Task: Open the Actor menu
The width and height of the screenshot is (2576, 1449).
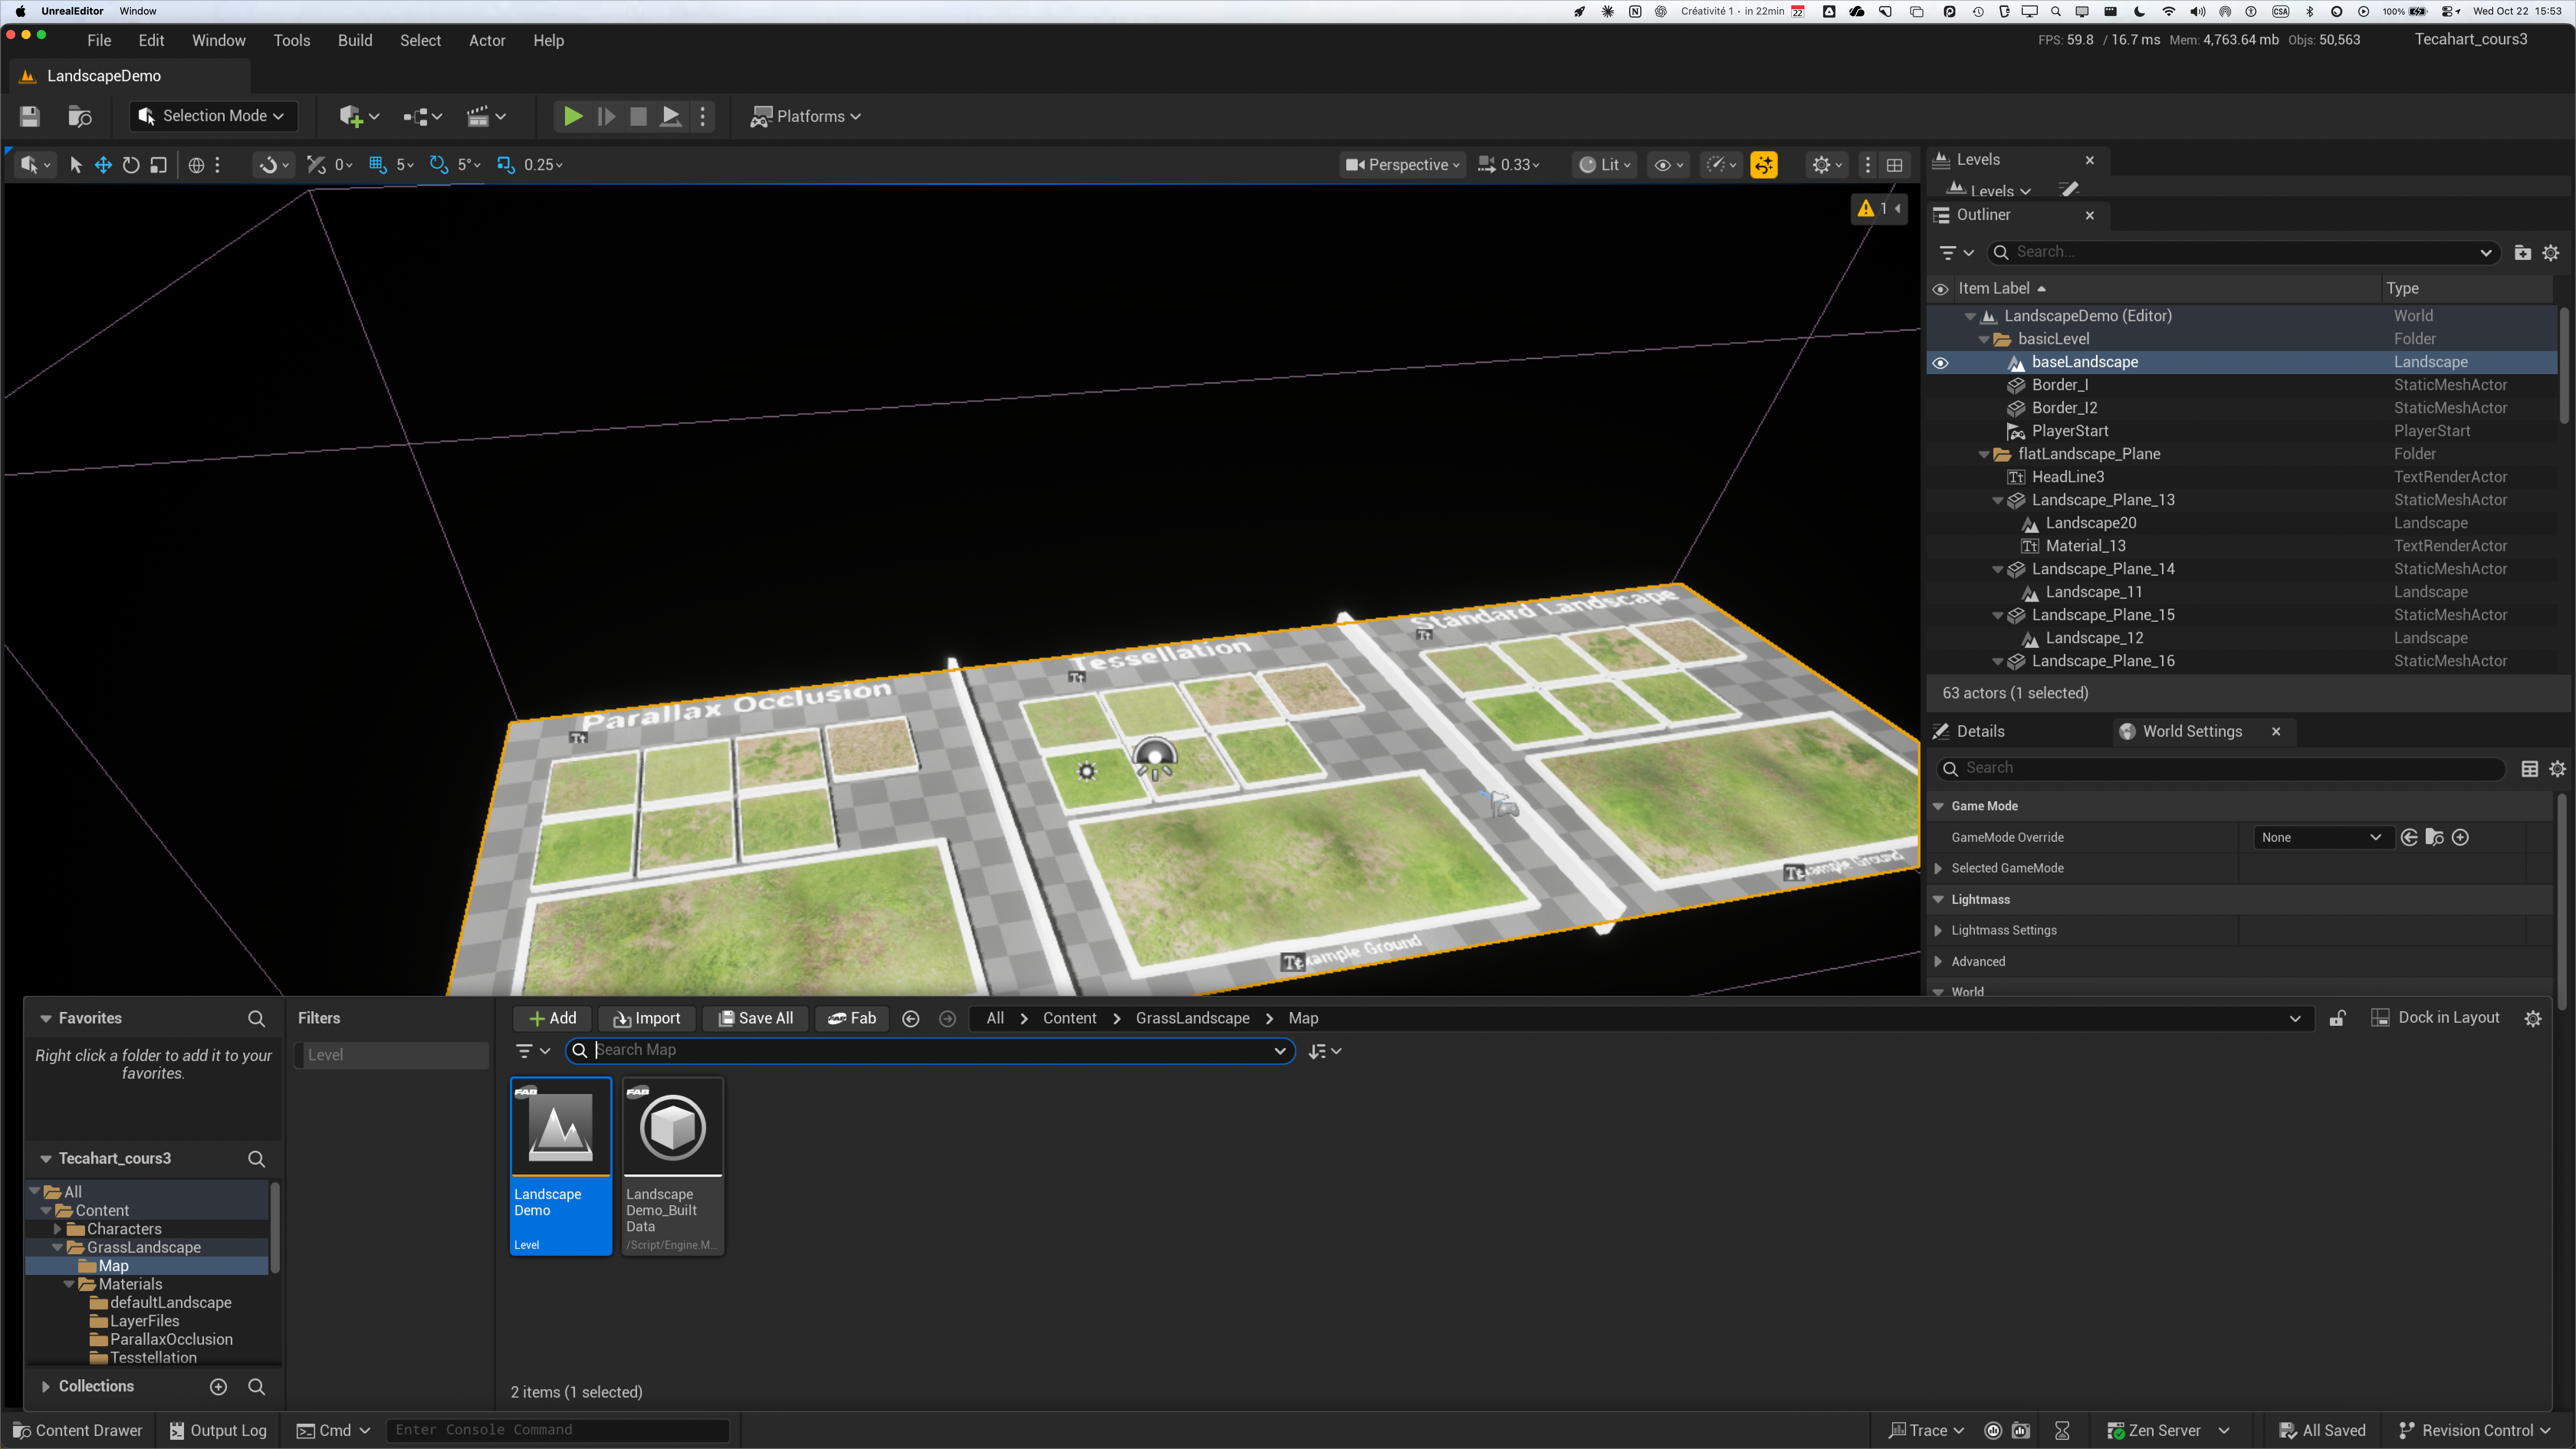Action: [487, 41]
